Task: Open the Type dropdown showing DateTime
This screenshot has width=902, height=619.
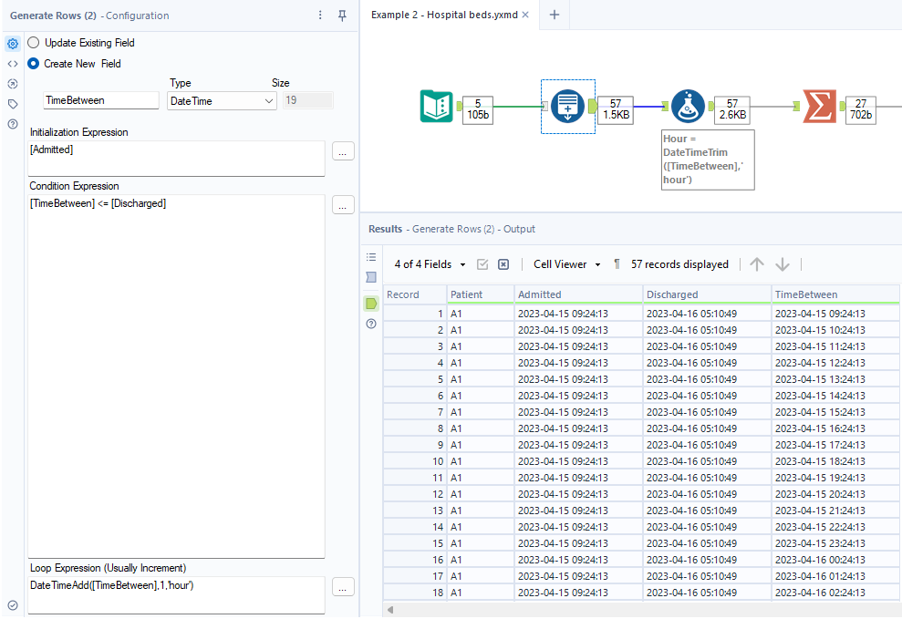Action: [222, 101]
